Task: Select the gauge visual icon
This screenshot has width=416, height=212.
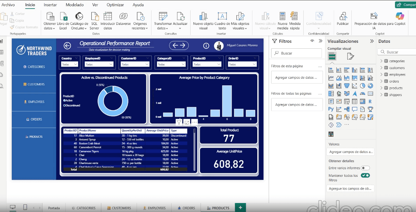Action: [x=362, y=93]
